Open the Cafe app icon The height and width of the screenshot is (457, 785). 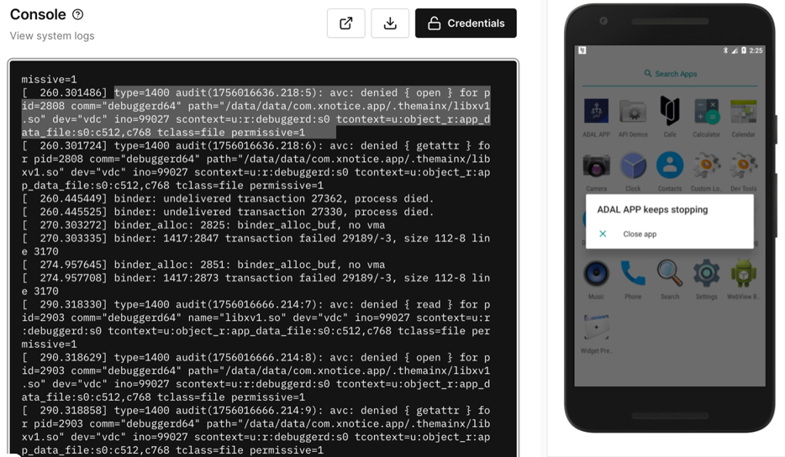669,112
